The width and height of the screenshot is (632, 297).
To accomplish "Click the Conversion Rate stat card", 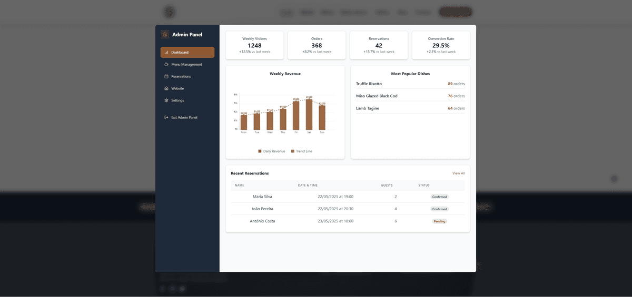I will click(x=441, y=45).
